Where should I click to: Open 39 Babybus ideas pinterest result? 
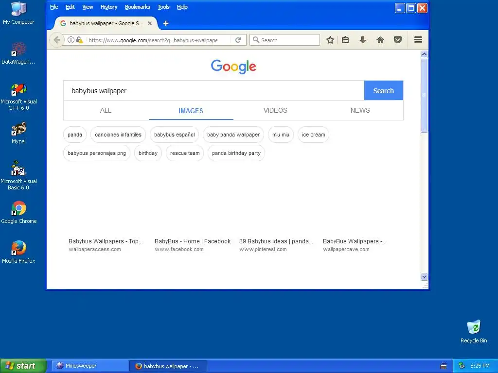pos(276,241)
